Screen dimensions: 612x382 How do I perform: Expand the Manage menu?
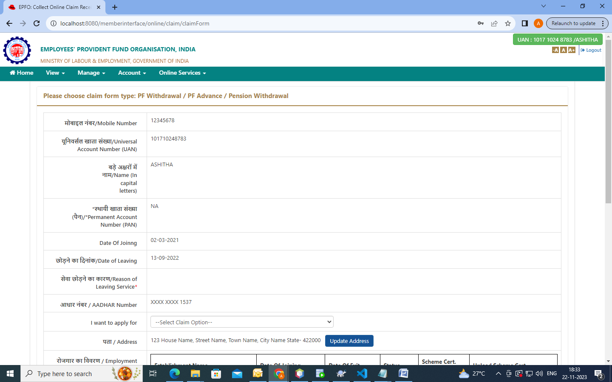coord(91,73)
